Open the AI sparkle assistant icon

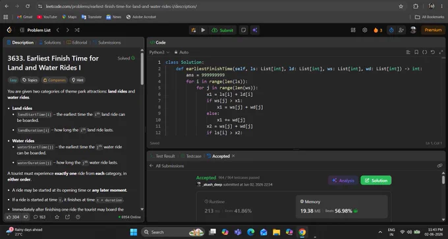coord(255,30)
